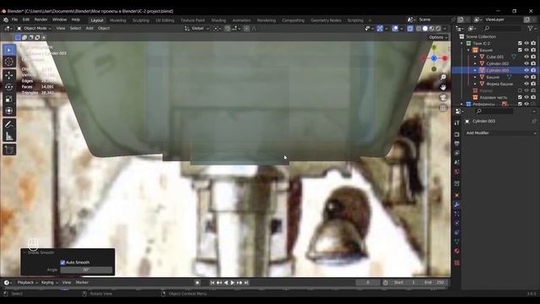The width and height of the screenshot is (540, 304).
Task: Click the zoom magnifier icon in the viewport
Action: click(443, 77)
